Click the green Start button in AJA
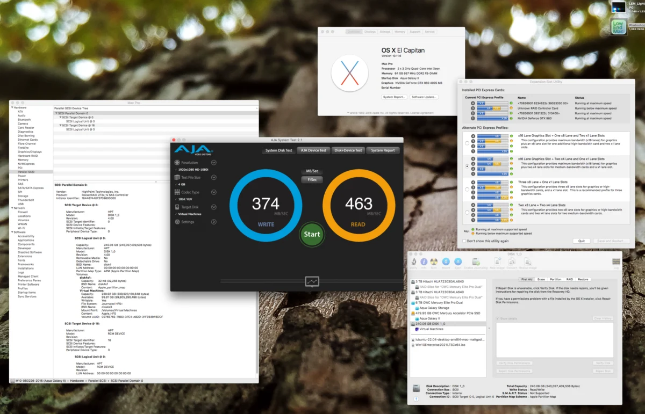Image resolution: width=645 pixels, height=414 pixels. 312,234
